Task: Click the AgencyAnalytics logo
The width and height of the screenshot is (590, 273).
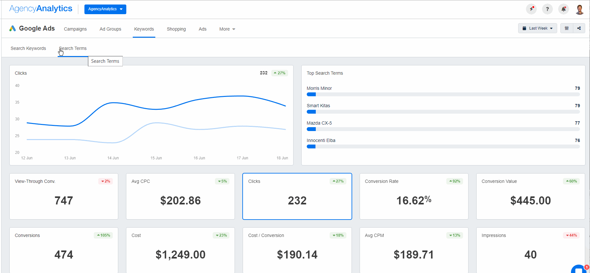Action: coord(41,9)
